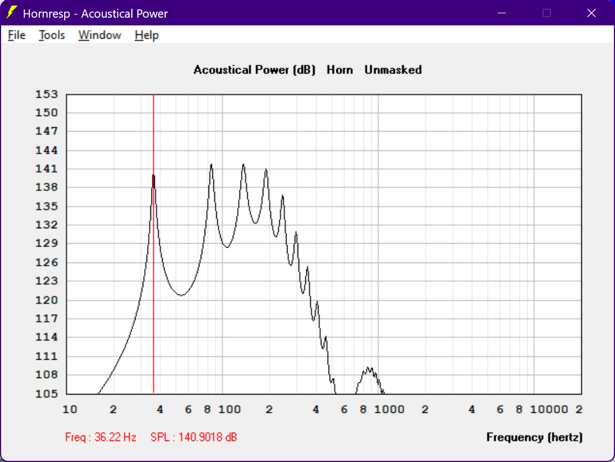Click the 100 Hz x-axis label

[230, 410]
